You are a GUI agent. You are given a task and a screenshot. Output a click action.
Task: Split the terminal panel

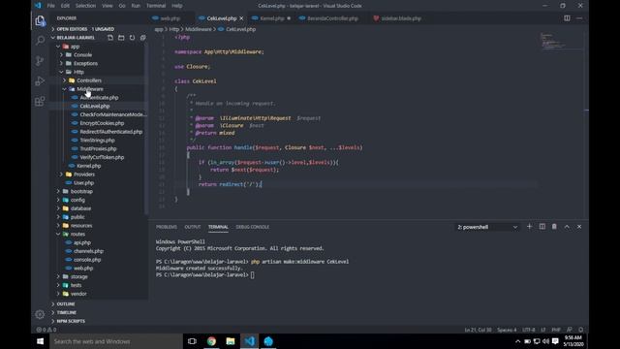(x=542, y=227)
